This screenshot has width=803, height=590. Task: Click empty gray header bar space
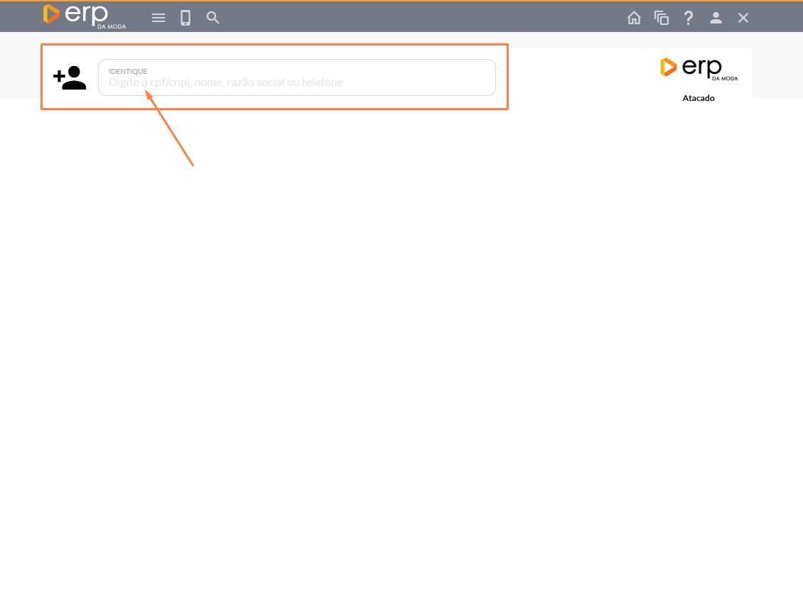point(426,18)
